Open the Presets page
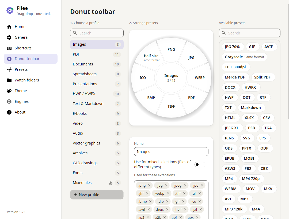The height and width of the screenshot is (219, 289). click(x=31, y=69)
